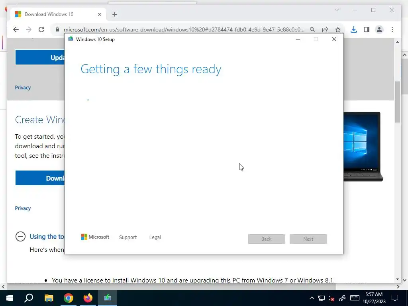408x306 pixels.
Task: Select the Download Windows 10 tab
Action: click(x=58, y=14)
